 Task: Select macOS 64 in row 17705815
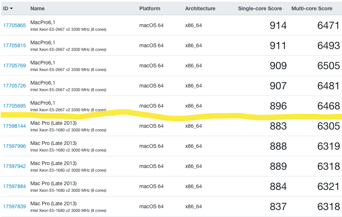151,46
